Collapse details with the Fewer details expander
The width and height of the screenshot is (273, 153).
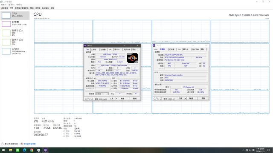10,144
